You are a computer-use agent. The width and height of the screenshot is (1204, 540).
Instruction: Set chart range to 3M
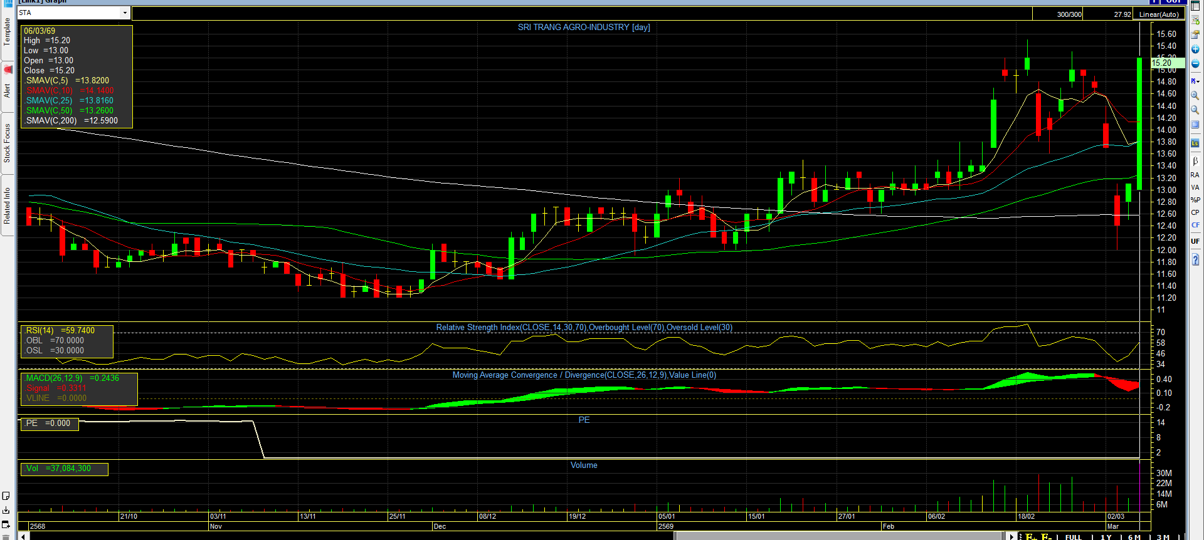1163,537
